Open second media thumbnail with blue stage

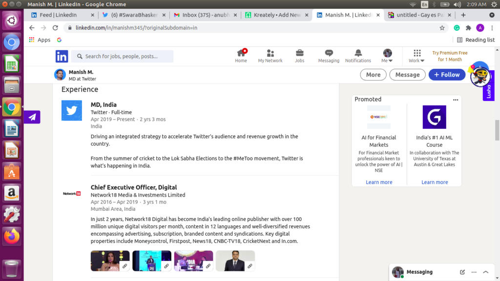point(152,261)
